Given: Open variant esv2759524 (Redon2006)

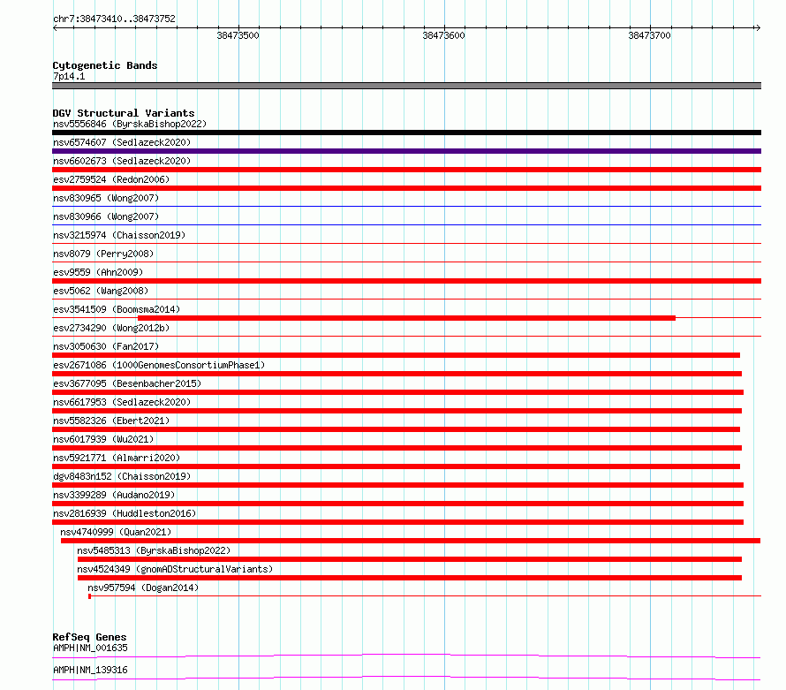Looking at the screenshot, I should pyautogui.click(x=111, y=179).
